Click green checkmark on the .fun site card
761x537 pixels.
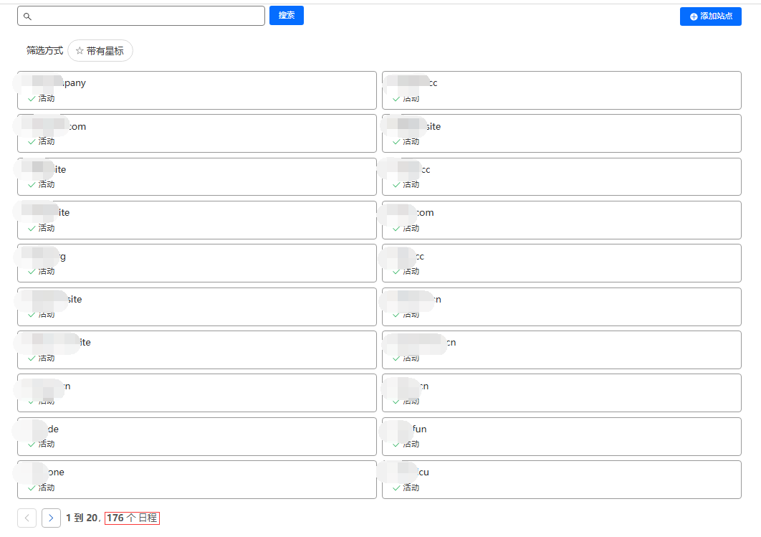pyautogui.click(x=396, y=445)
